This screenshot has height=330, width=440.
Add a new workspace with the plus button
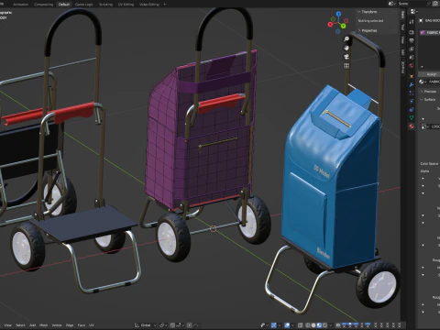click(x=165, y=5)
